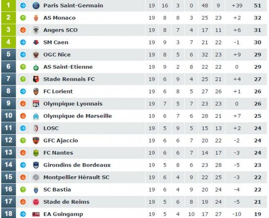Click the rank 1 green position badge
The height and width of the screenshot is (218, 269).
tap(8, 6)
